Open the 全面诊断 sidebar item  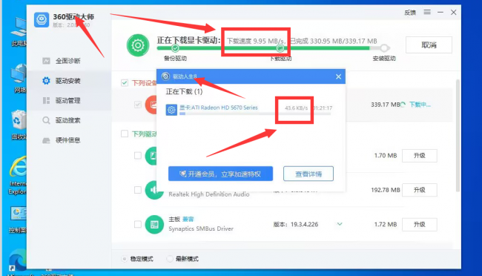pyautogui.click(x=69, y=61)
